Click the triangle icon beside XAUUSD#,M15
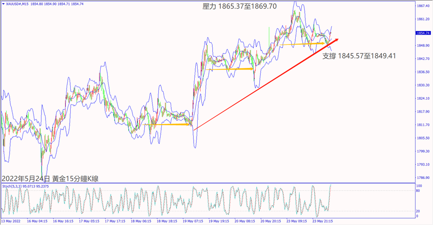Image resolution: width=433 pixels, height=225 pixels. pos(3,3)
